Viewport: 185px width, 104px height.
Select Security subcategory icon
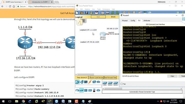94,90
